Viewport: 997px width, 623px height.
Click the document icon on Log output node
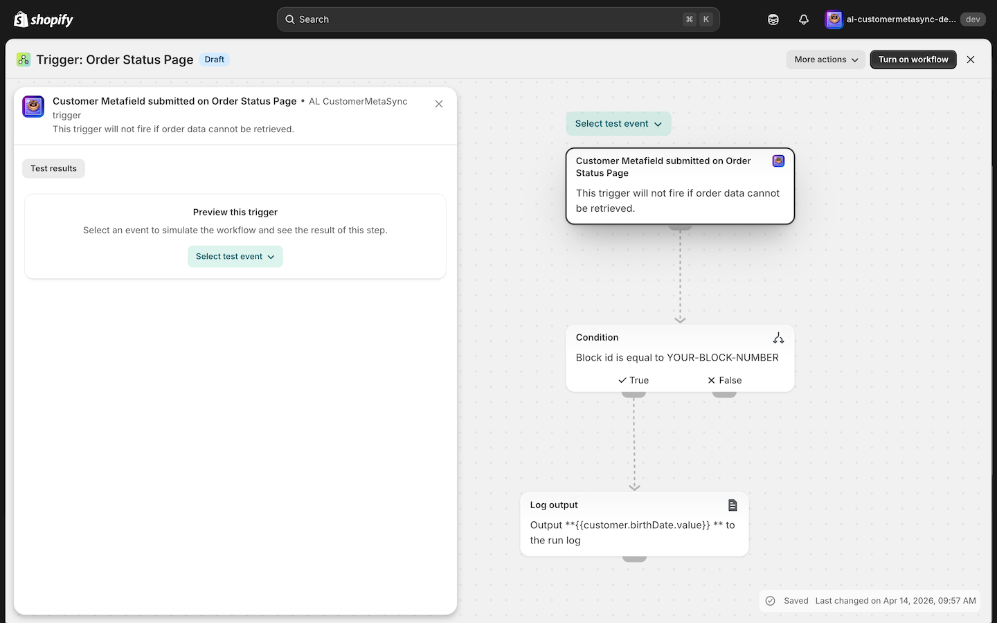pos(733,505)
